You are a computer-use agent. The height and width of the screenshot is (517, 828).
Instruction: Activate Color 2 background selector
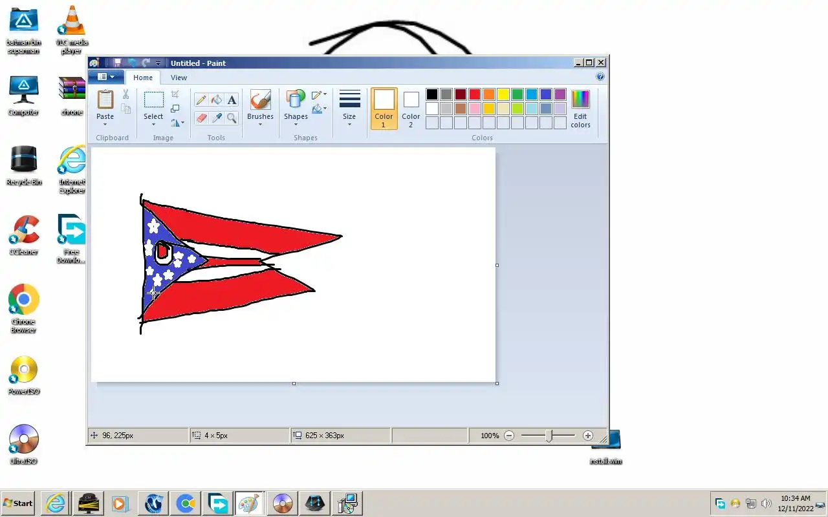(x=411, y=109)
